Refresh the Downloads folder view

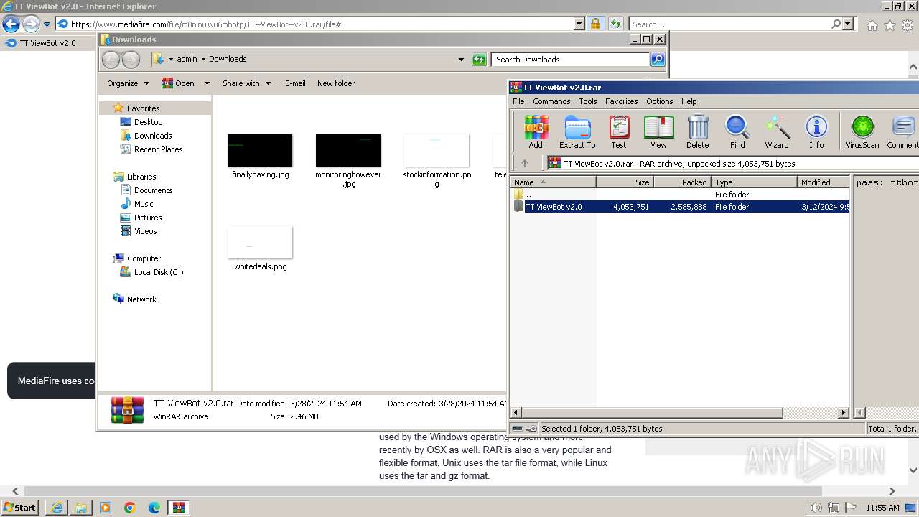479,60
